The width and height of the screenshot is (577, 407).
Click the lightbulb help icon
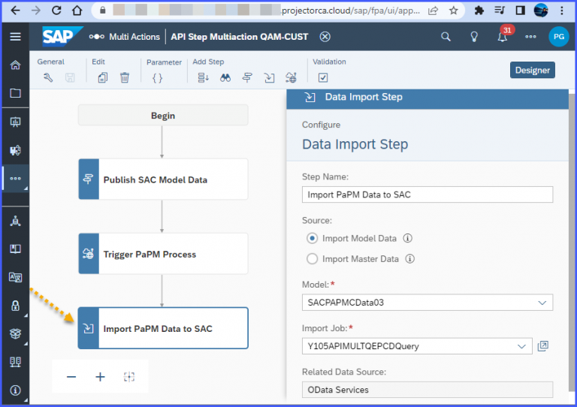click(474, 37)
